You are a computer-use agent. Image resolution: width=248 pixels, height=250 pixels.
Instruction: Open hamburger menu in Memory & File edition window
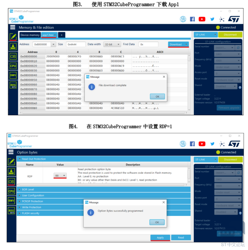pos(13,27)
